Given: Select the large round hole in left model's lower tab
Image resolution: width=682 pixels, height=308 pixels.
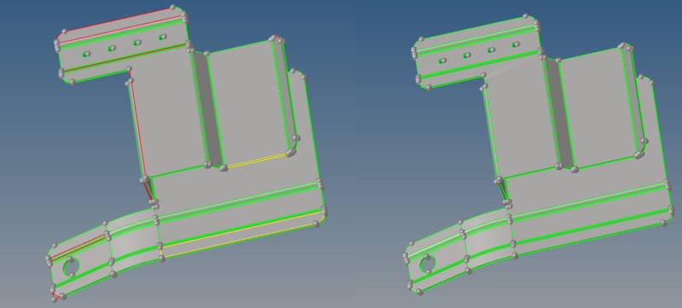Looking at the screenshot, I should (72, 266).
